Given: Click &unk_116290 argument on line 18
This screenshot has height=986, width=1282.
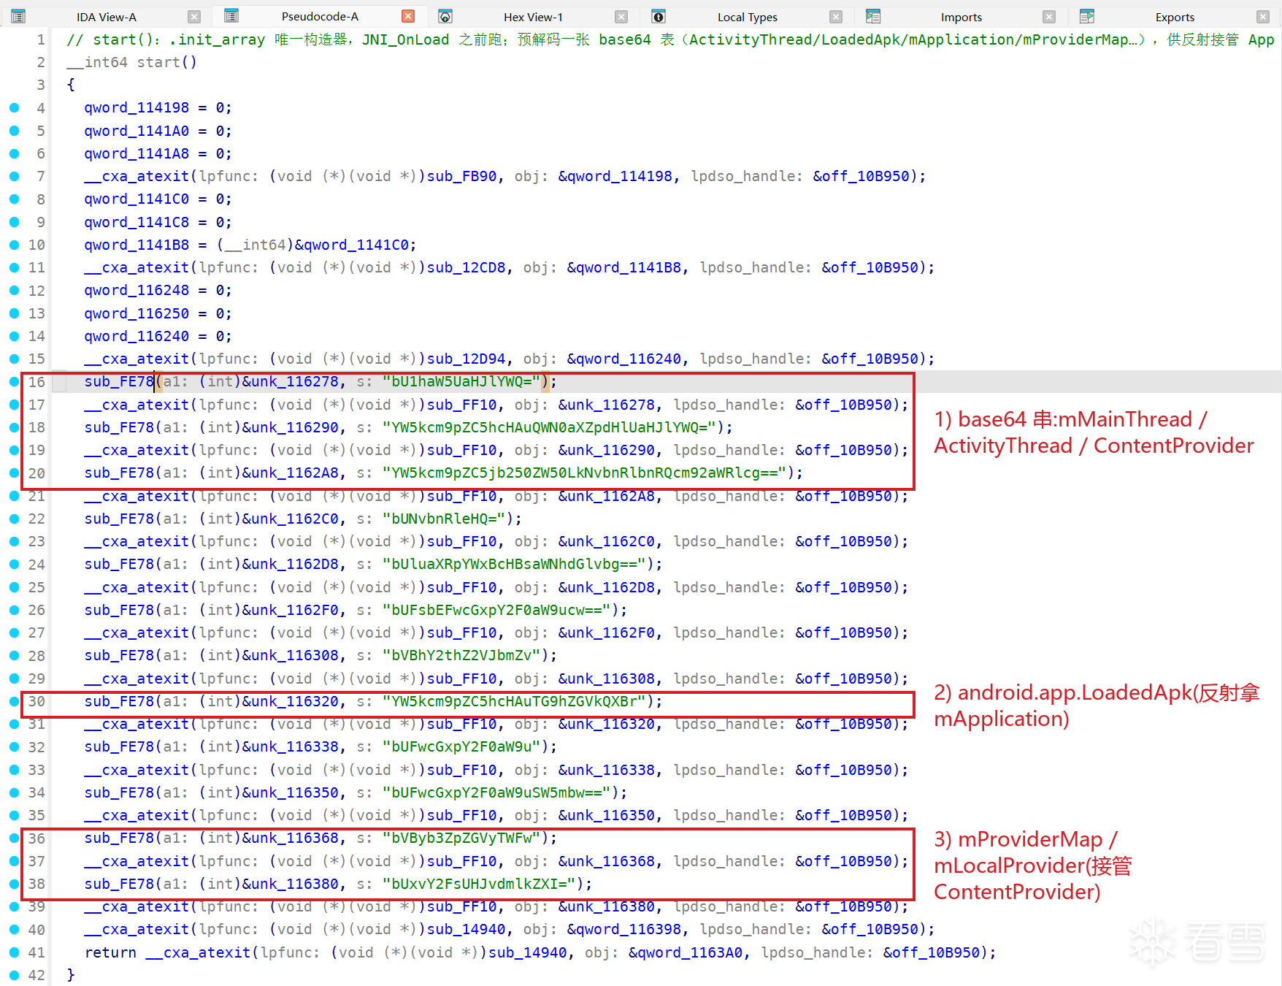Looking at the screenshot, I should (x=291, y=427).
